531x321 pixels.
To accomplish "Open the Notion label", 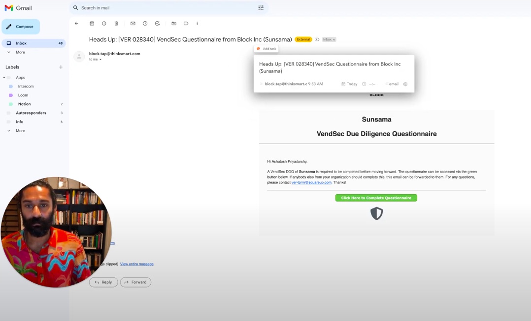I will click(25, 104).
